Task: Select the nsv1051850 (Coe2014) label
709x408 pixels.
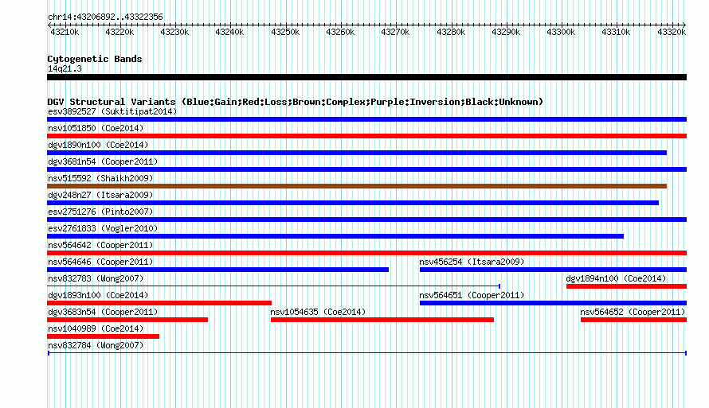Action: pos(96,128)
